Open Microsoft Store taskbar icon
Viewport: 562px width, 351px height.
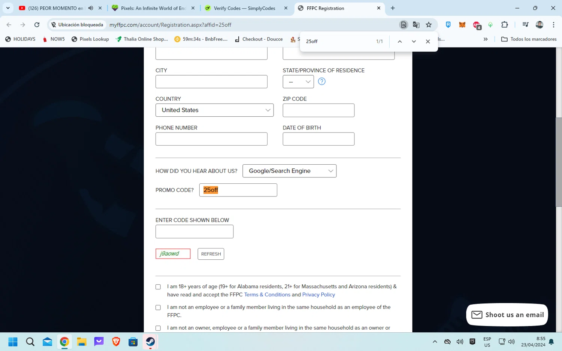[133, 342]
